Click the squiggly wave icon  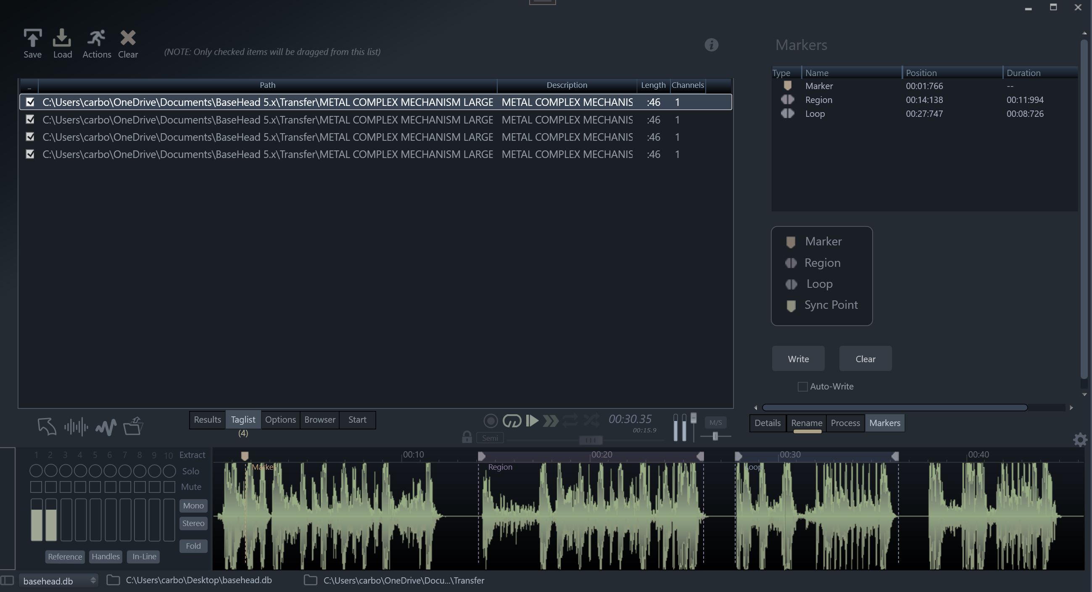[x=106, y=427]
